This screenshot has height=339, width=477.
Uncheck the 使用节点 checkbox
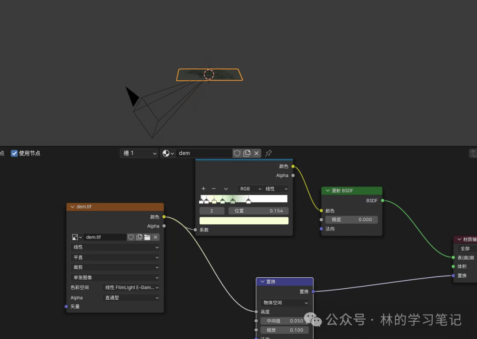coord(14,153)
